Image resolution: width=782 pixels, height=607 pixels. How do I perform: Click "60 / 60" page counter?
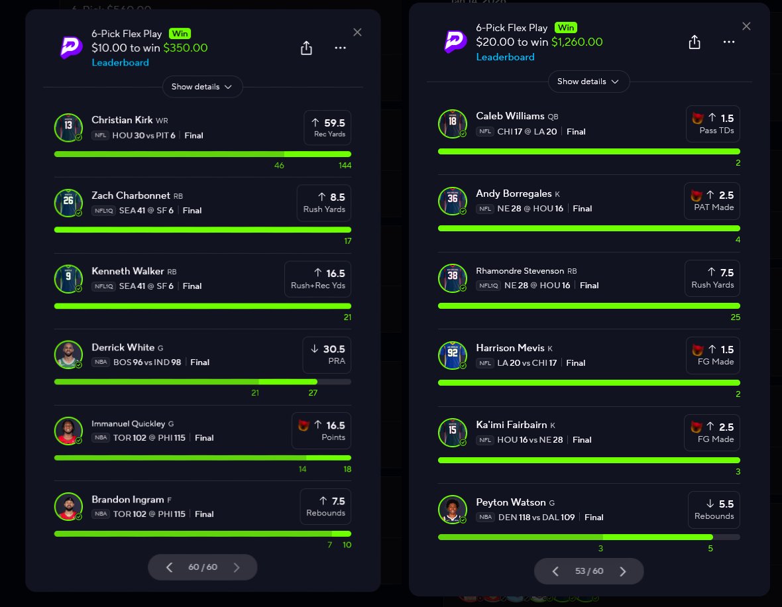click(203, 567)
